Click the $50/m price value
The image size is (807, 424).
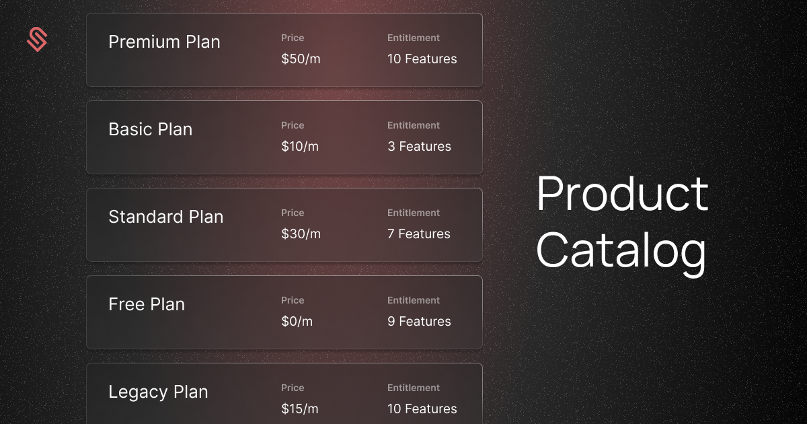click(301, 59)
